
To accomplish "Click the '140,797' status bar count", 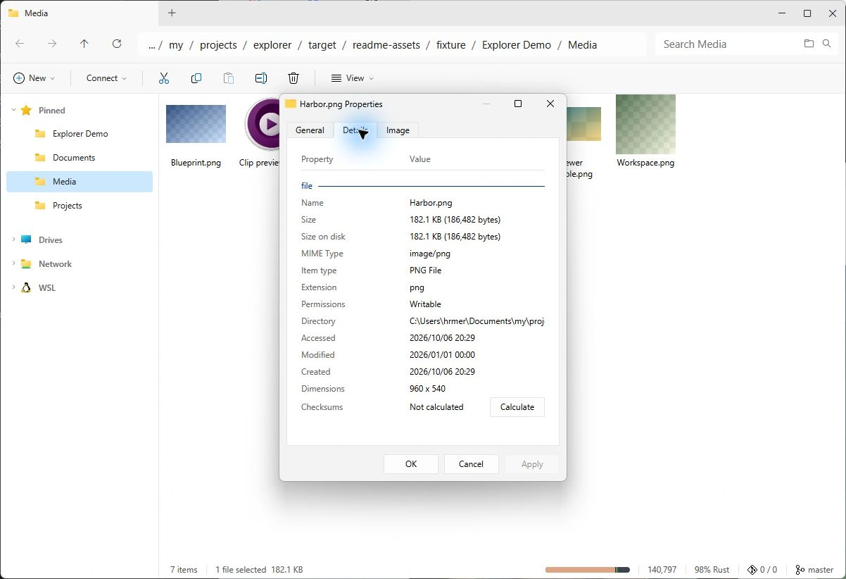I will 662,569.
